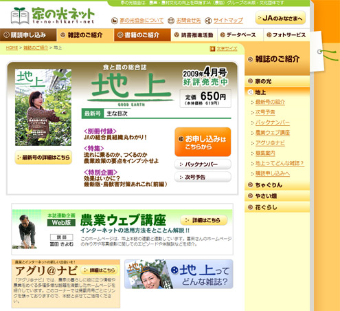Click circle icon next to 家の光 sidebar
Image resolution: width=340 pixels, height=311 pixels.
251,81
